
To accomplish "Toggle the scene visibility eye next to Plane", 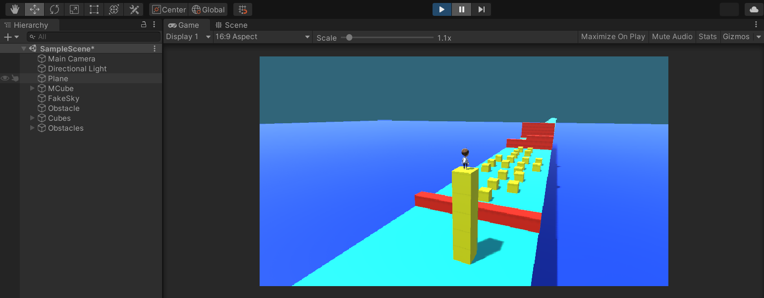I will (x=4, y=78).
